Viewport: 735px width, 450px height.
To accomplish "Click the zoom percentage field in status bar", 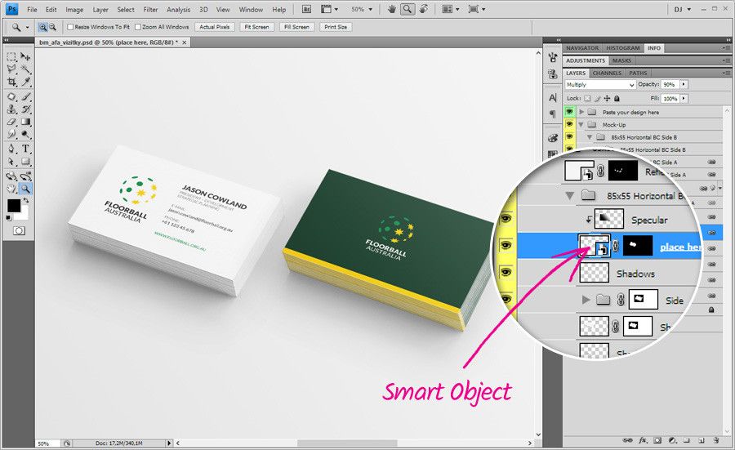I will pyautogui.click(x=48, y=443).
